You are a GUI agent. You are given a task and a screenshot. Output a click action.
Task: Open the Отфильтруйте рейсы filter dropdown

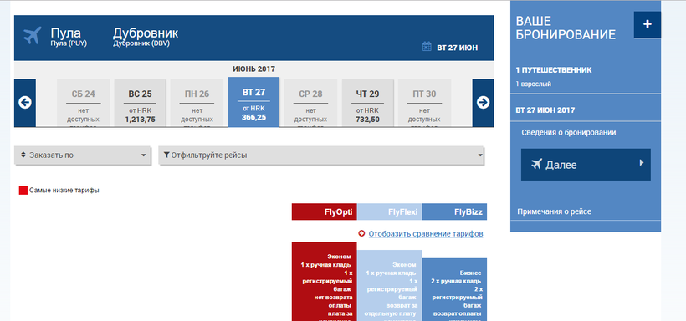point(322,155)
